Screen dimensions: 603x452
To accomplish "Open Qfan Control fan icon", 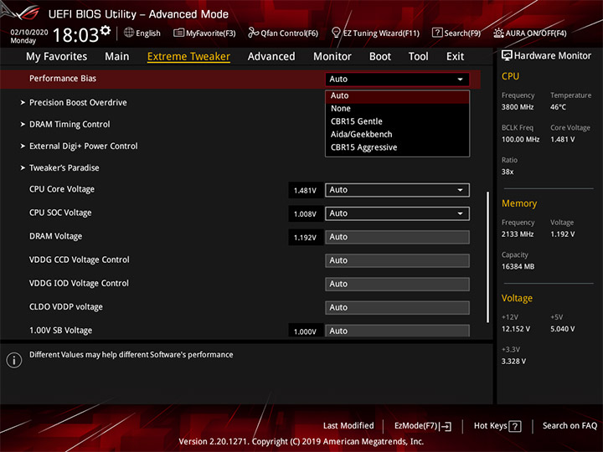I will point(253,33).
